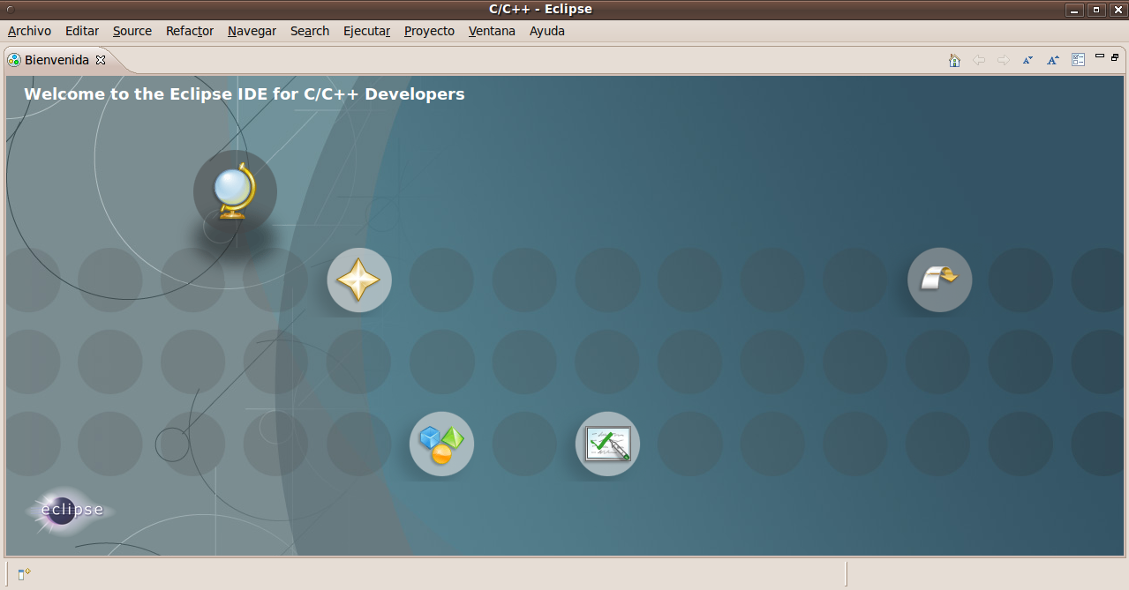
Task: Navigate forward with the right arrow
Action: click(x=1003, y=60)
